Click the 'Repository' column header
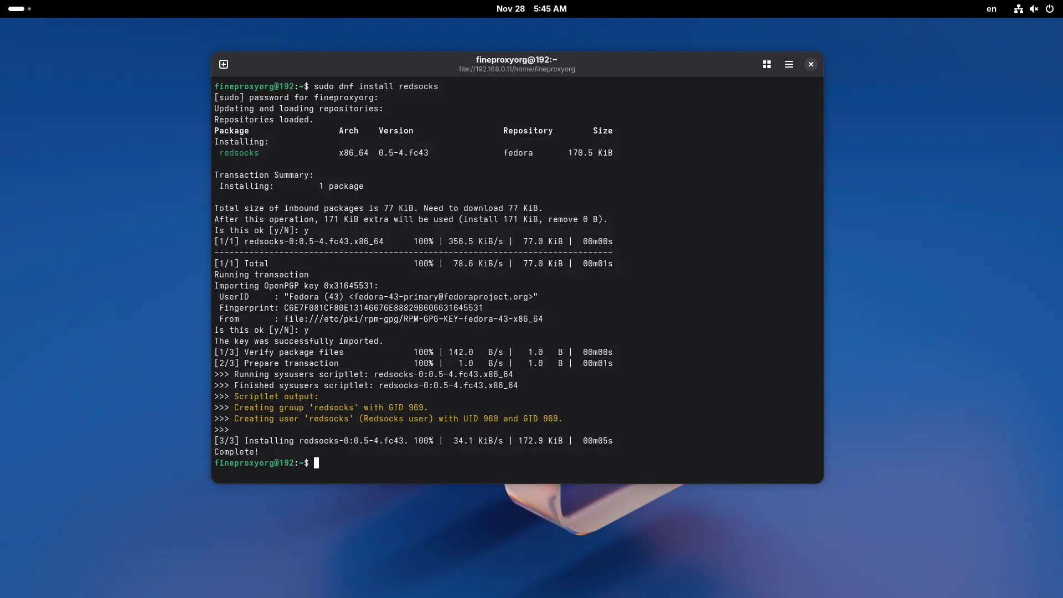 [x=528, y=131]
